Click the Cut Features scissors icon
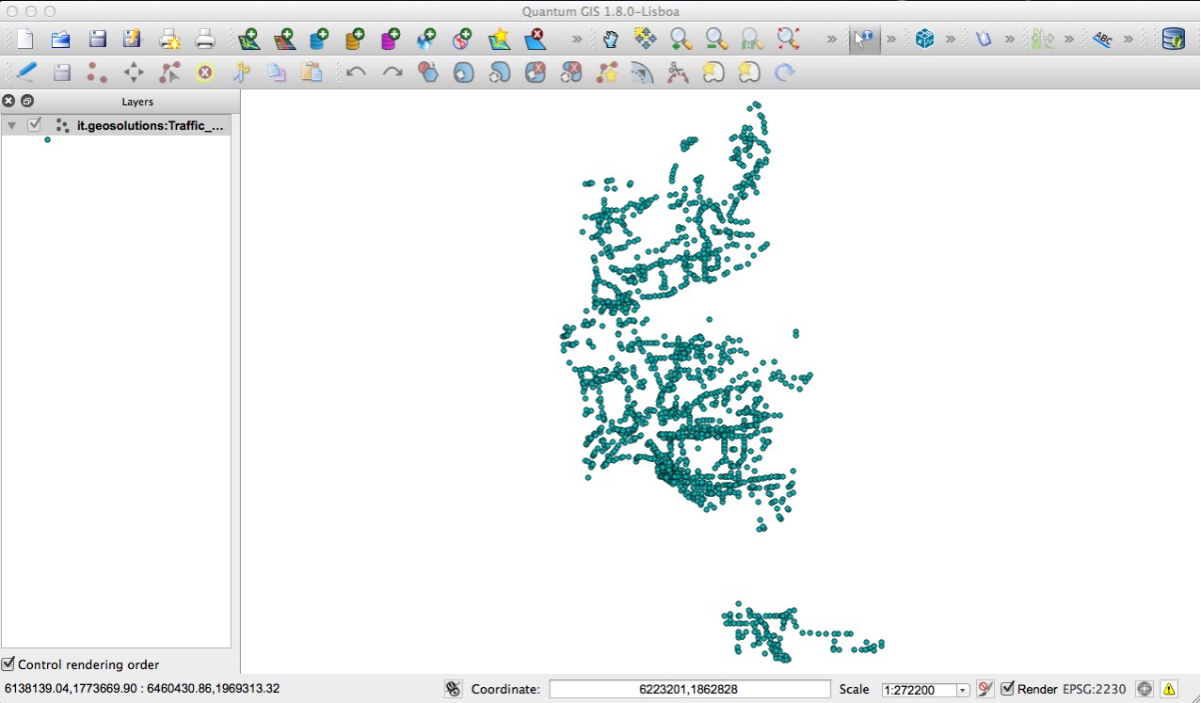 (241, 72)
